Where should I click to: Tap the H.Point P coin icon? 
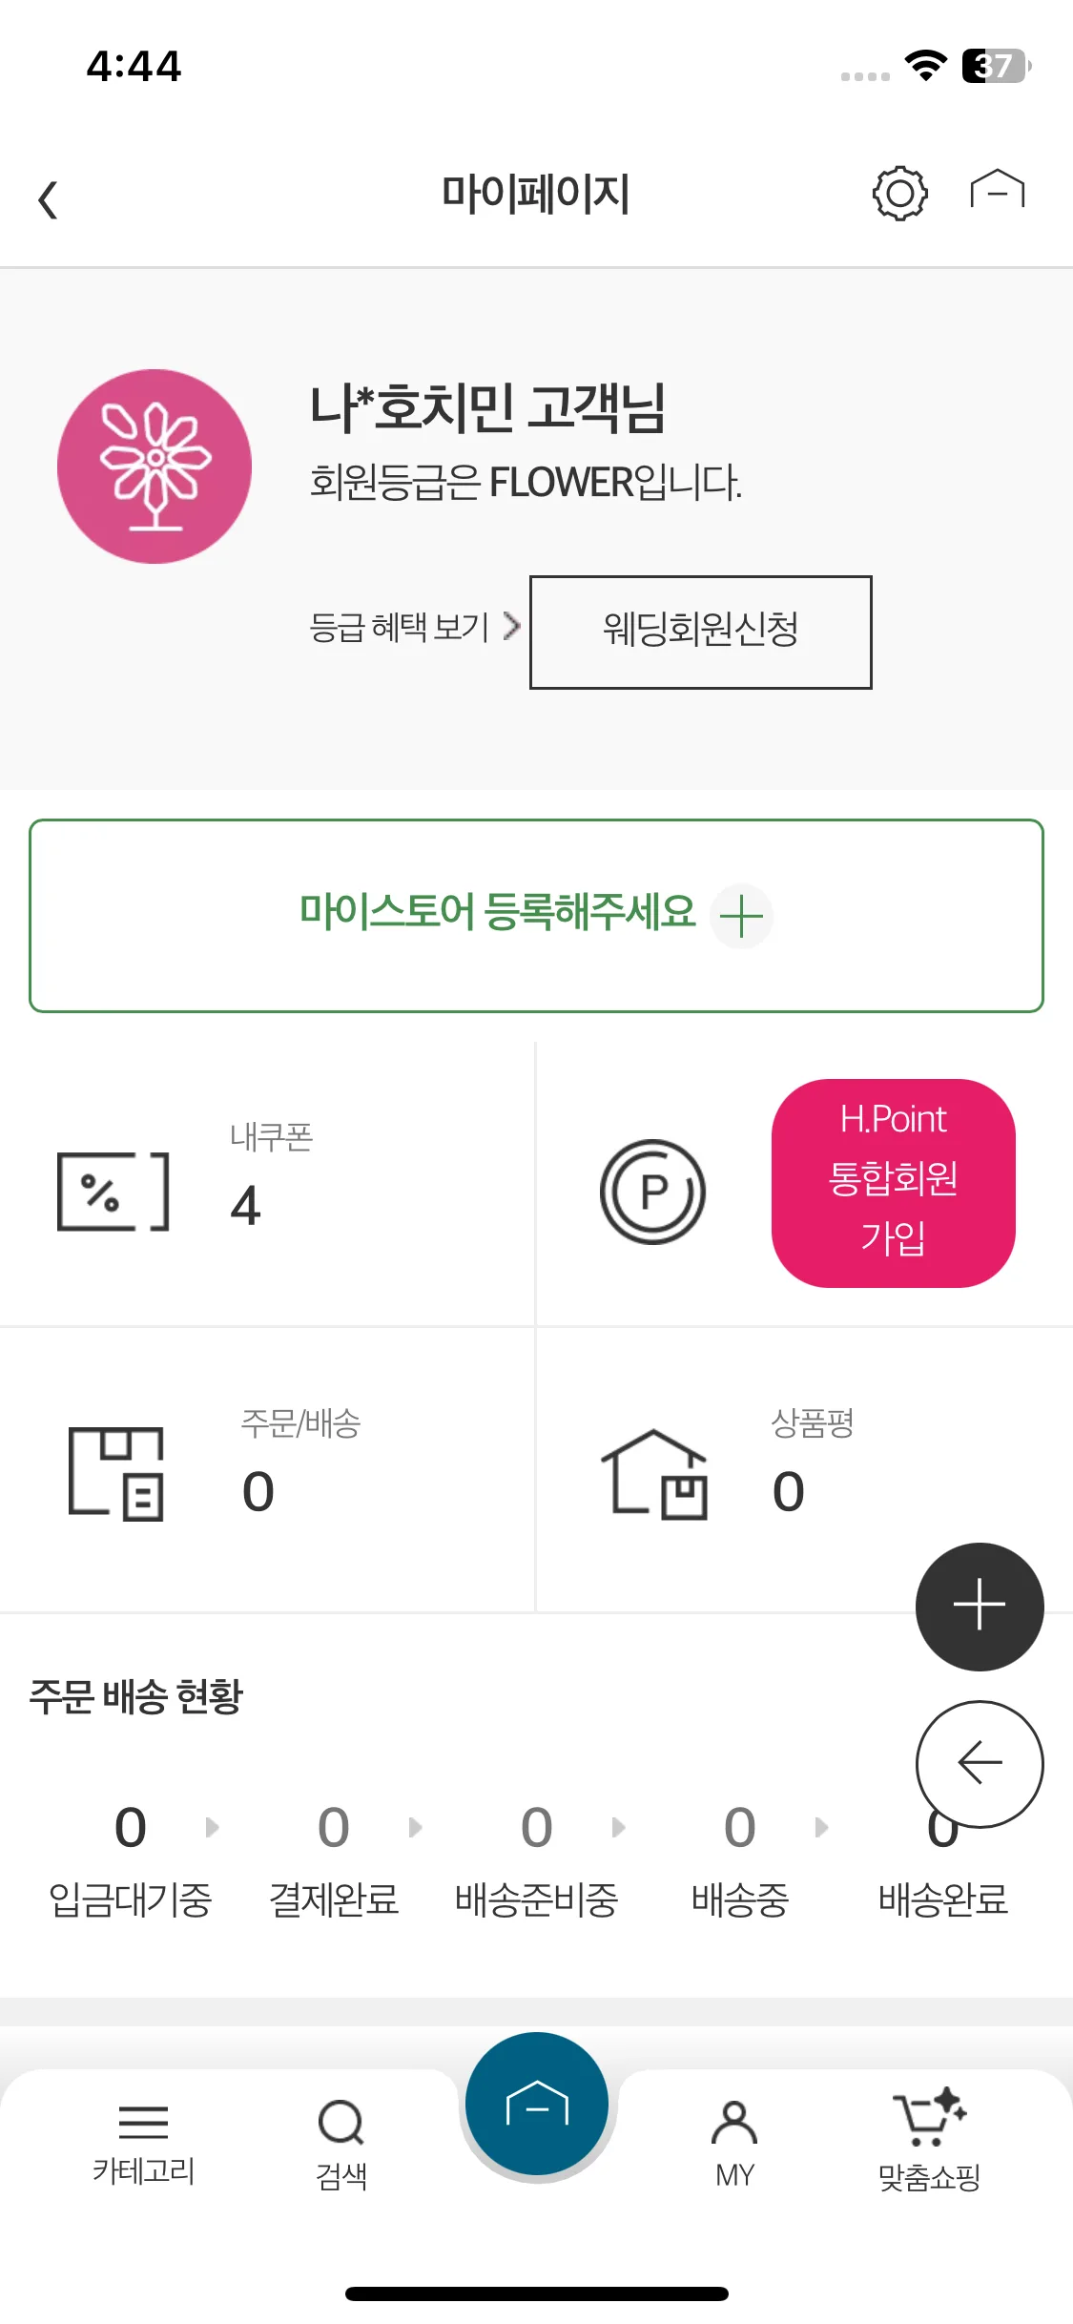point(652,1191)
